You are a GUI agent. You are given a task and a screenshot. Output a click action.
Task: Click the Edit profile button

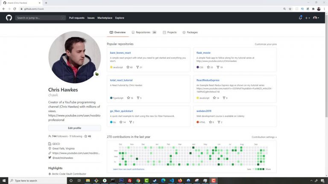[x=74, y=128]
